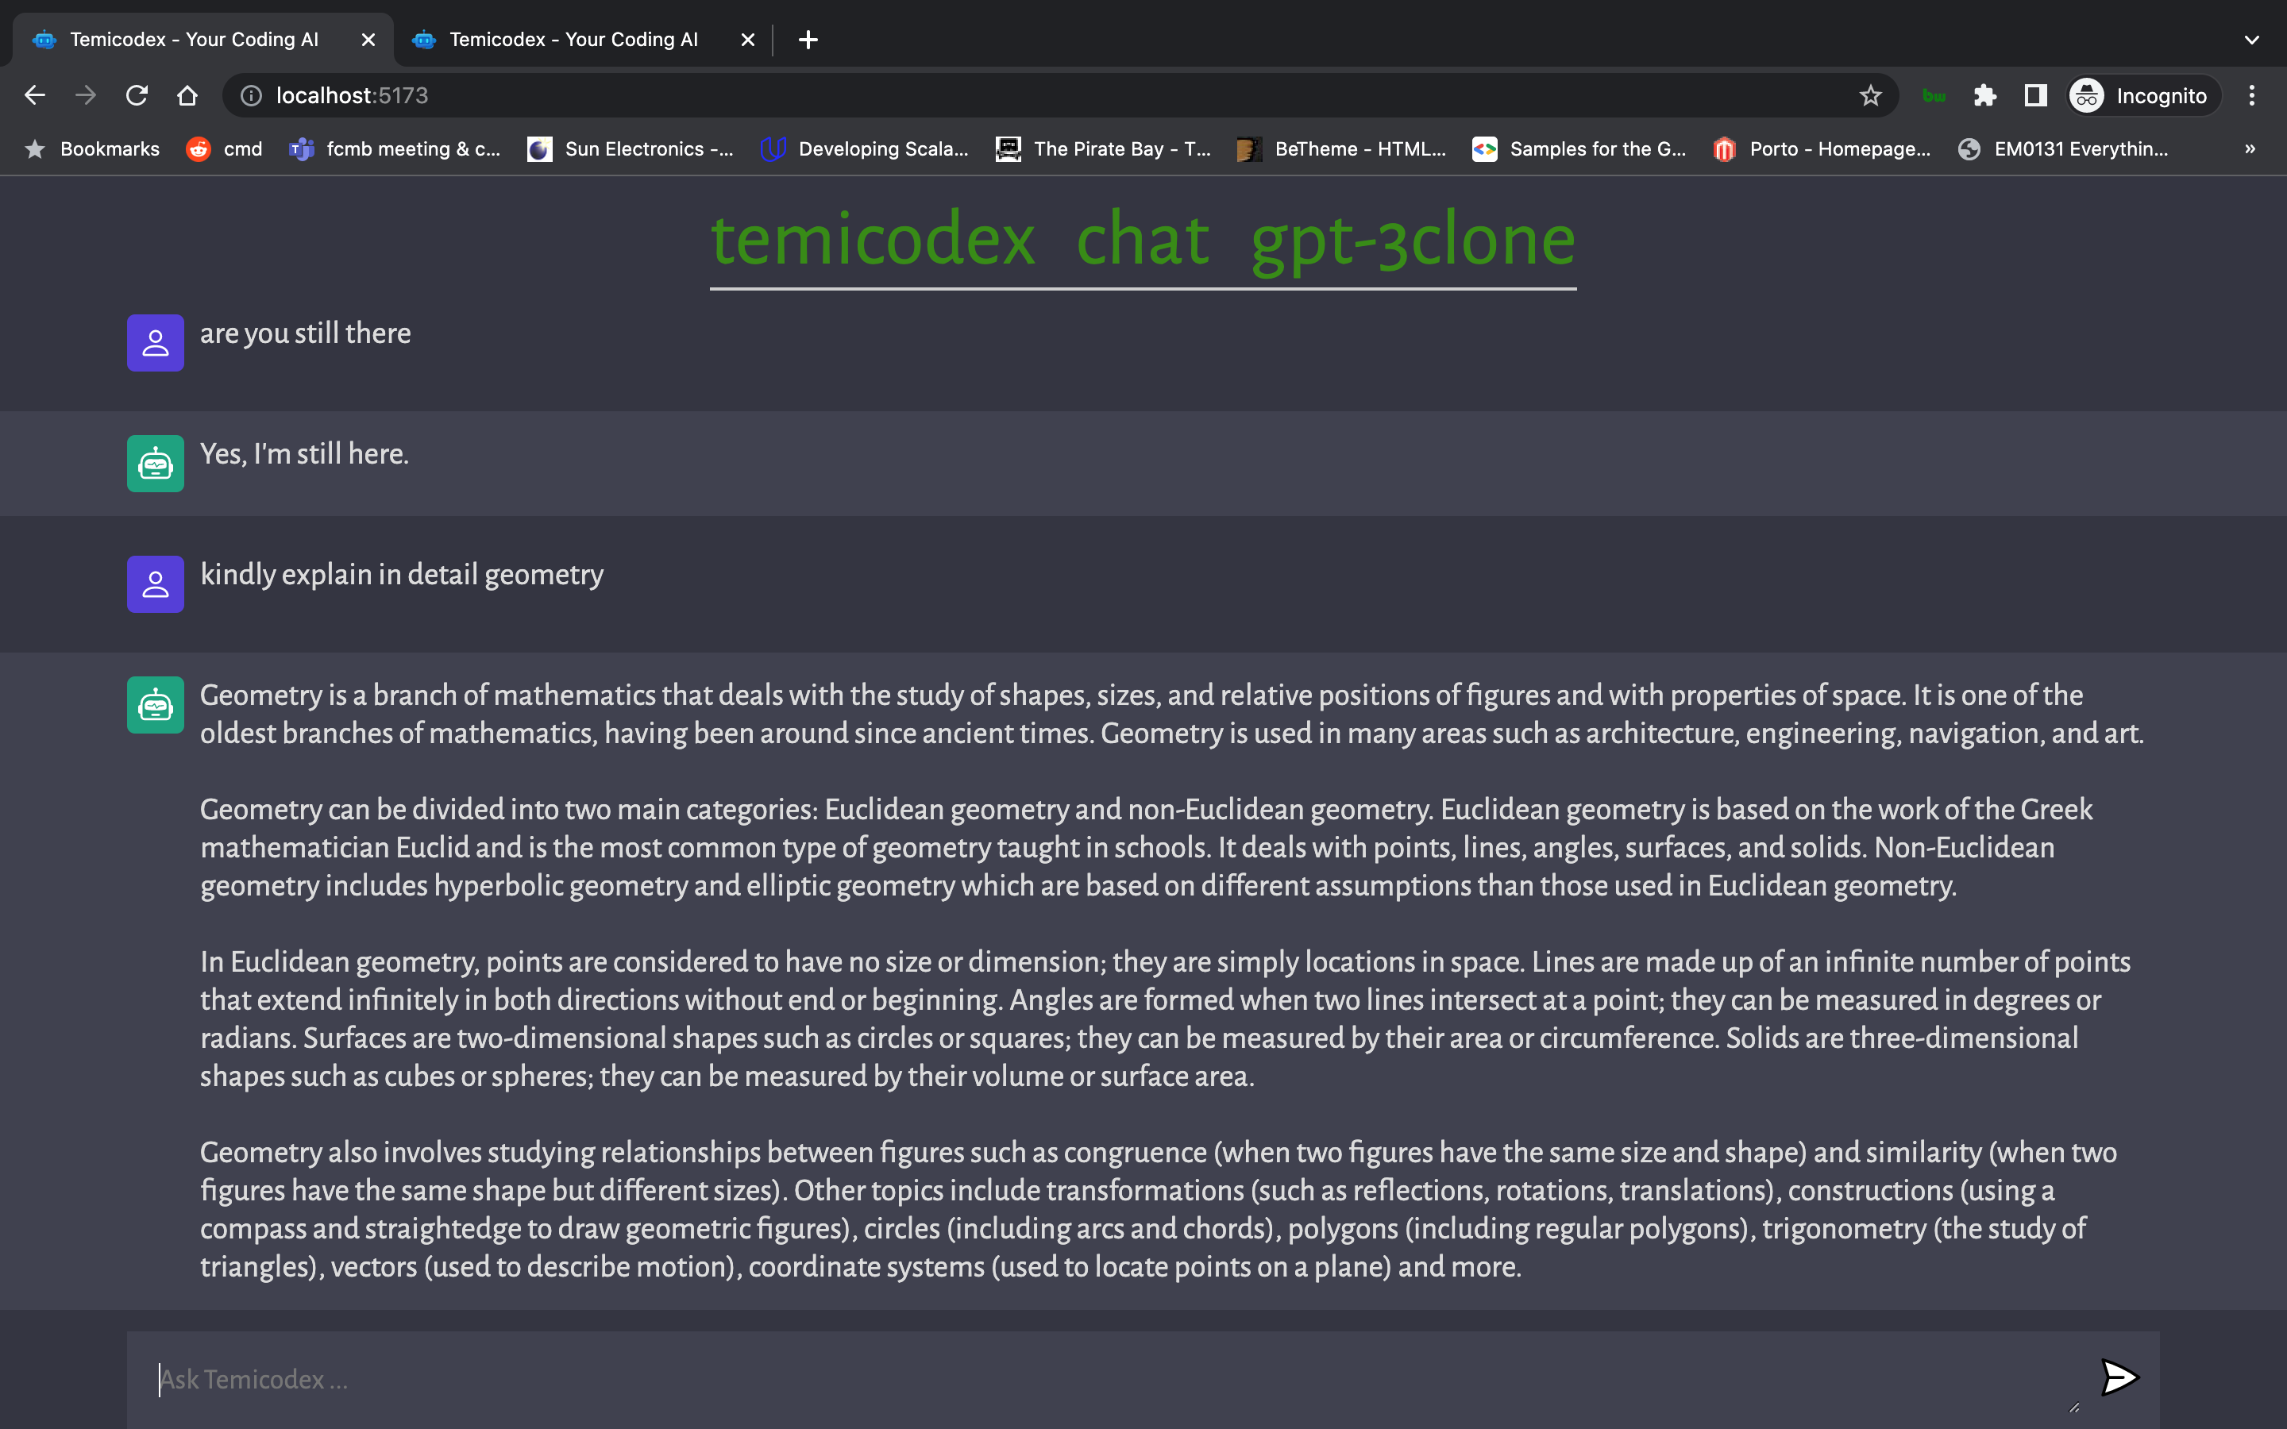Viewport: 2287px width, 1429px height.
Task: Open the browser extensions puzzle icon
Action: point(1984,95)
